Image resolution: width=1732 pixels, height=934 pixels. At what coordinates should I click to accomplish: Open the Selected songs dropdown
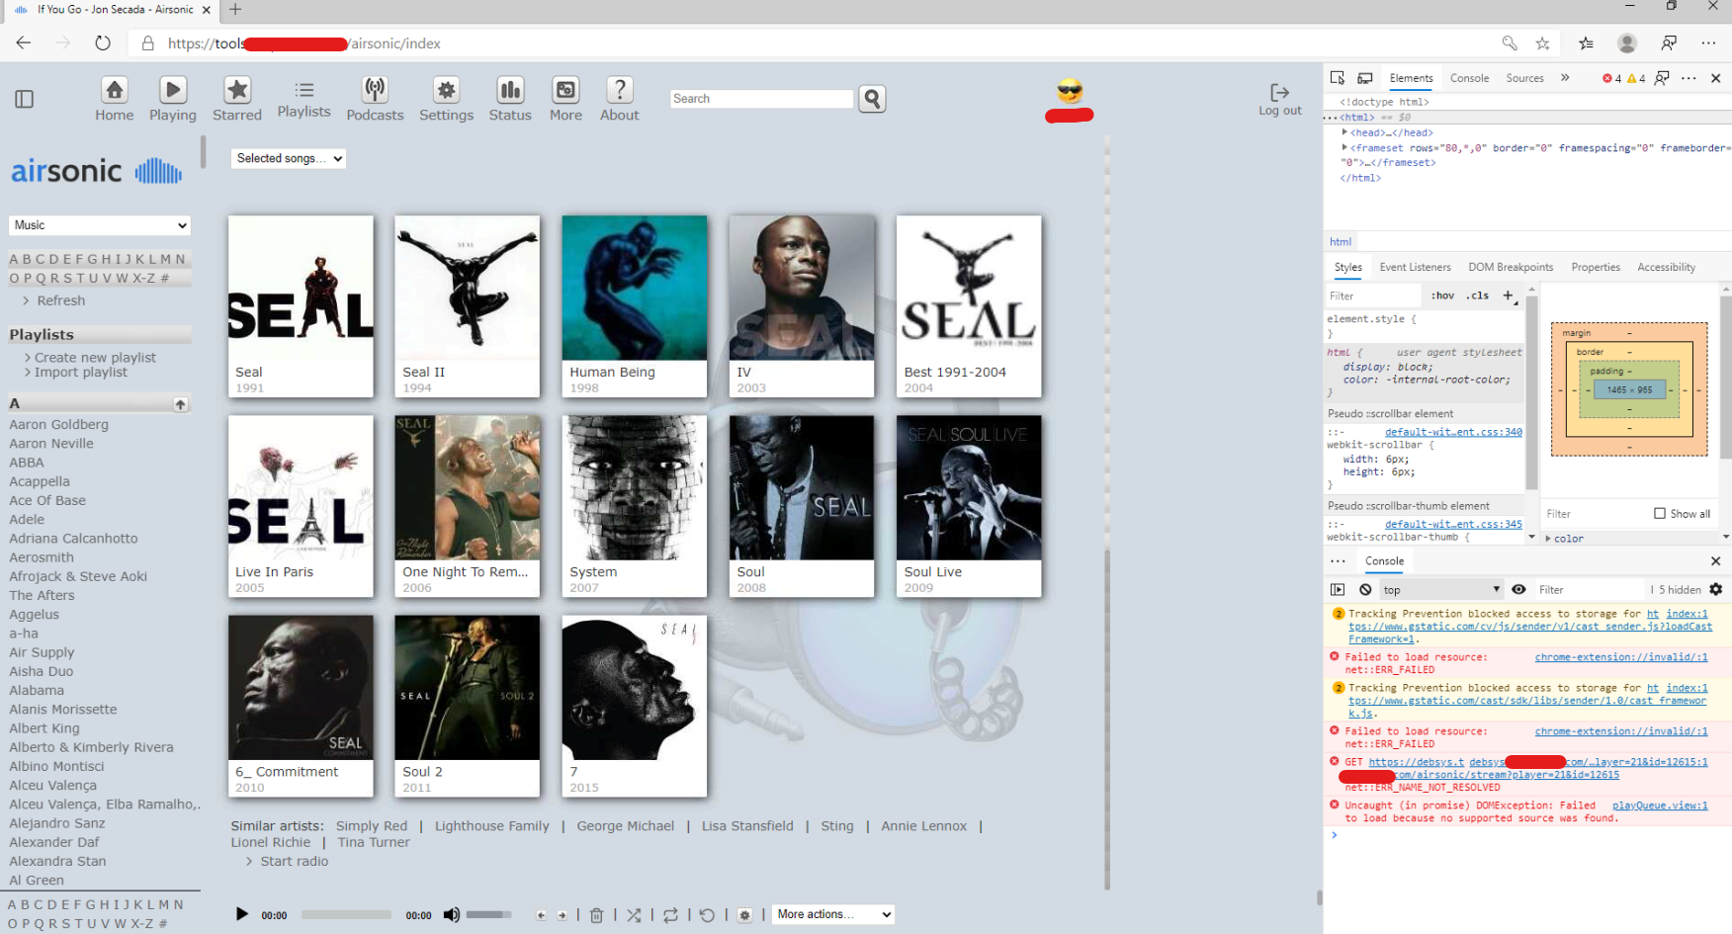pos(288,158)
